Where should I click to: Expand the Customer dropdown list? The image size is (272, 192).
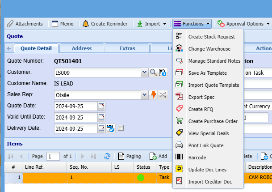point(144,72)
